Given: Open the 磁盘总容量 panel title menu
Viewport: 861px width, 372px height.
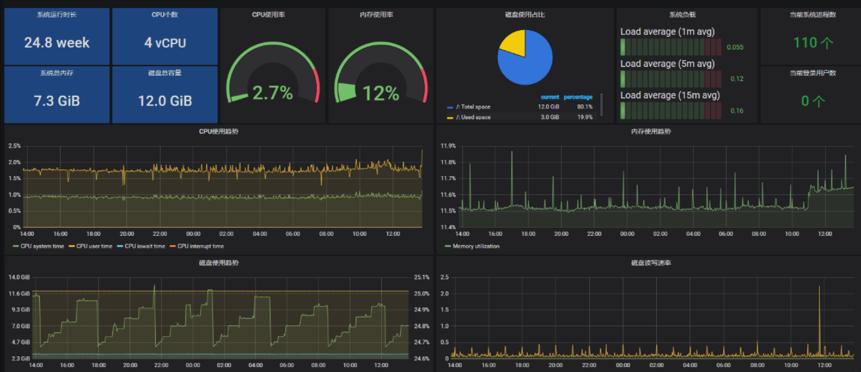Looking at the screenshot, I should point(164,73).
